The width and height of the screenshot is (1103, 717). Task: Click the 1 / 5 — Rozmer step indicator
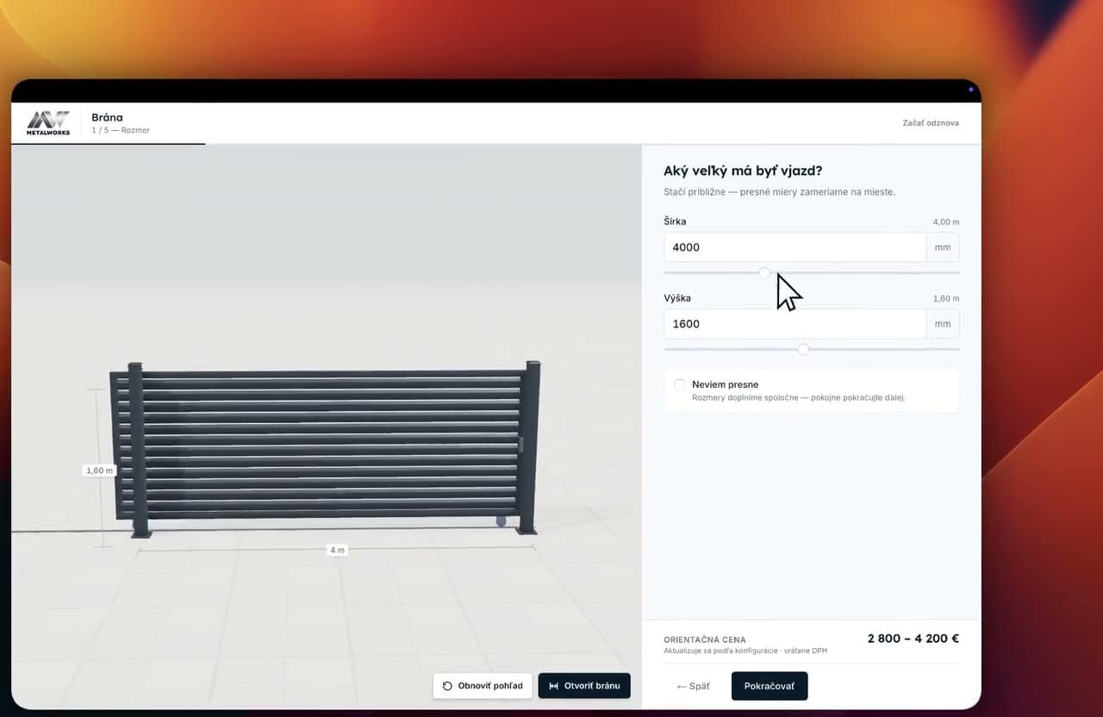[x=121, y=130]
